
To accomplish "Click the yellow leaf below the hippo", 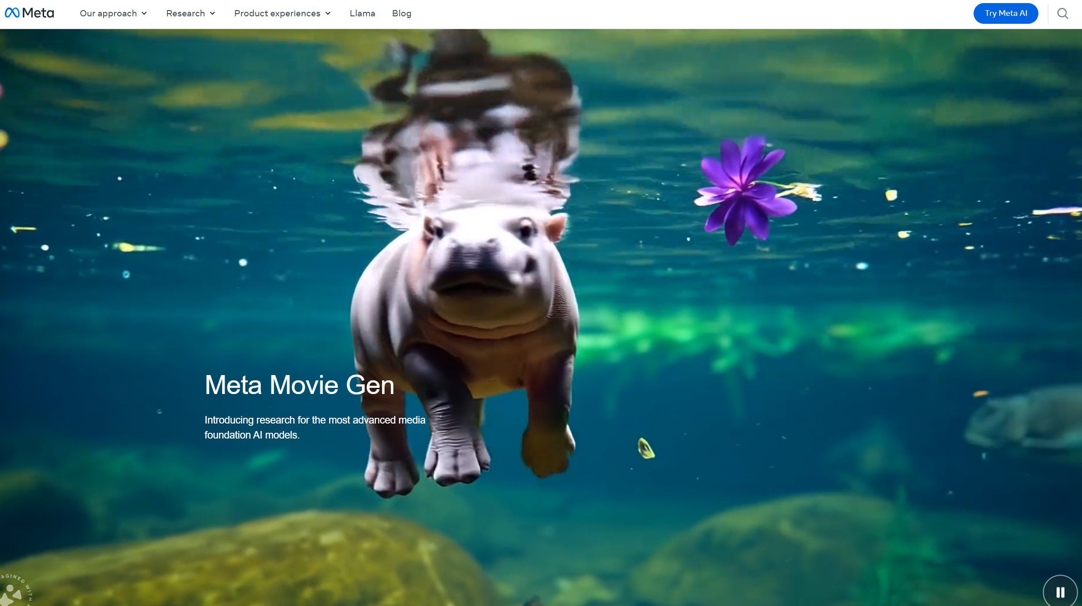I will [x=645, y=448].
